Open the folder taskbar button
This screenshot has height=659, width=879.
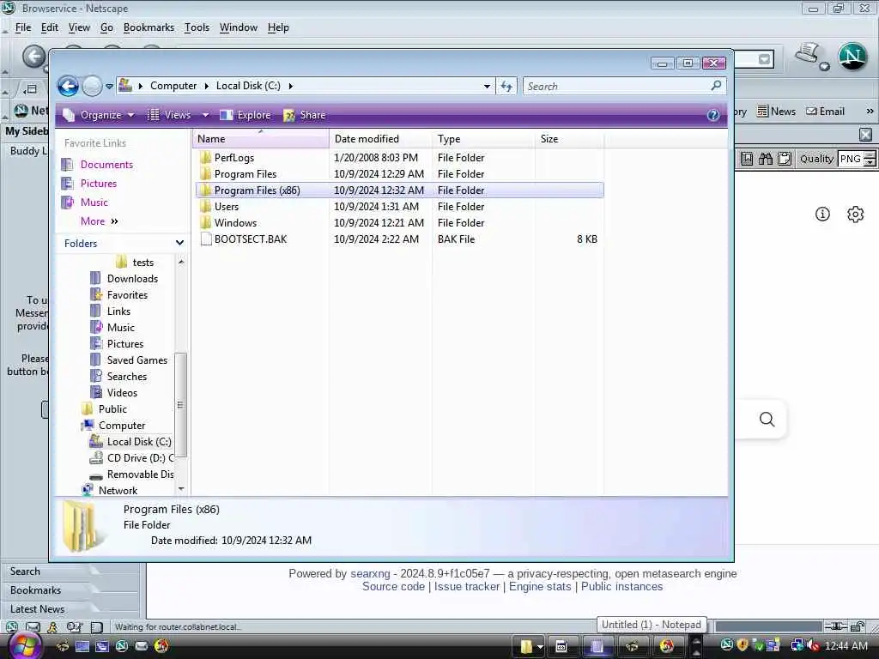pos(526,647)
